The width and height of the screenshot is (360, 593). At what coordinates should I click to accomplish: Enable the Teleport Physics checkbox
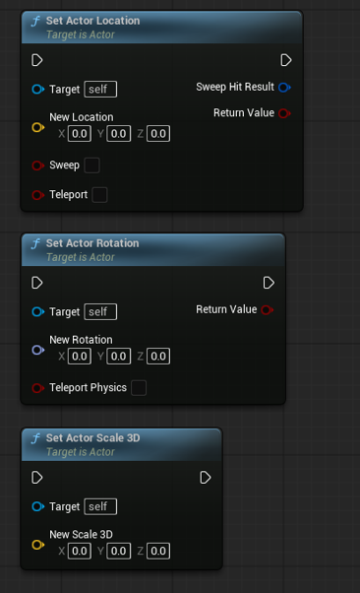139,388
